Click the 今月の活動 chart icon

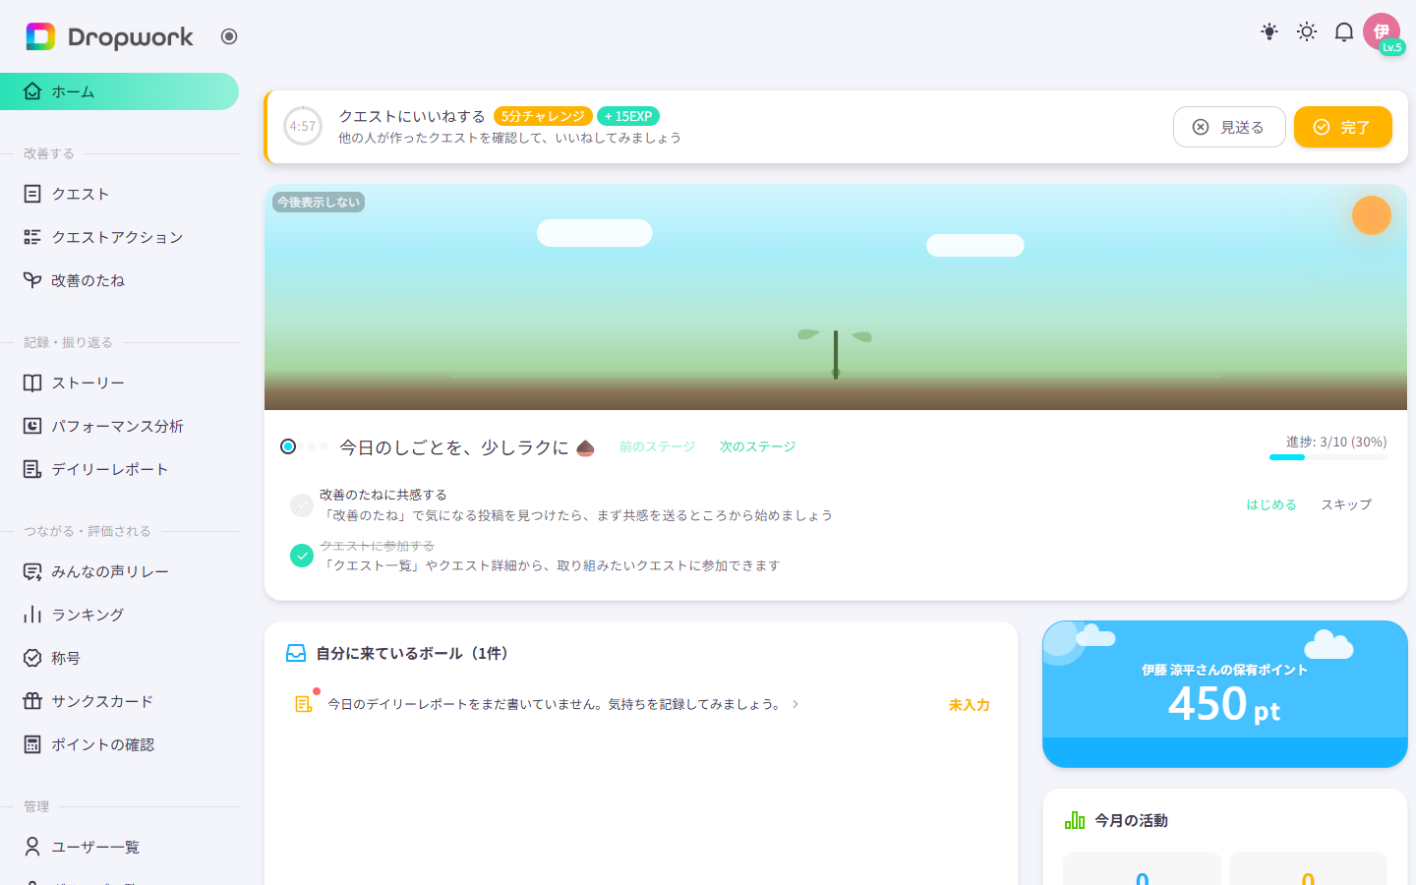[1075, 820]
